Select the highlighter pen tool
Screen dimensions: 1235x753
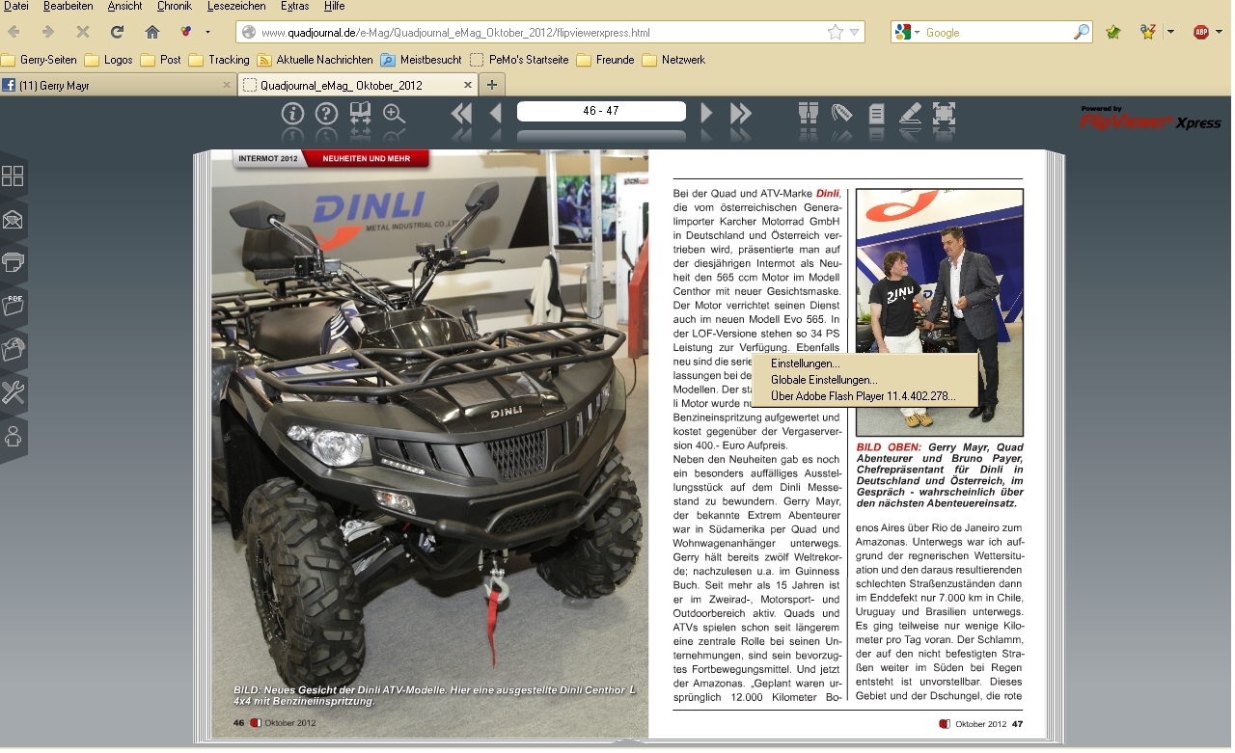910,114
